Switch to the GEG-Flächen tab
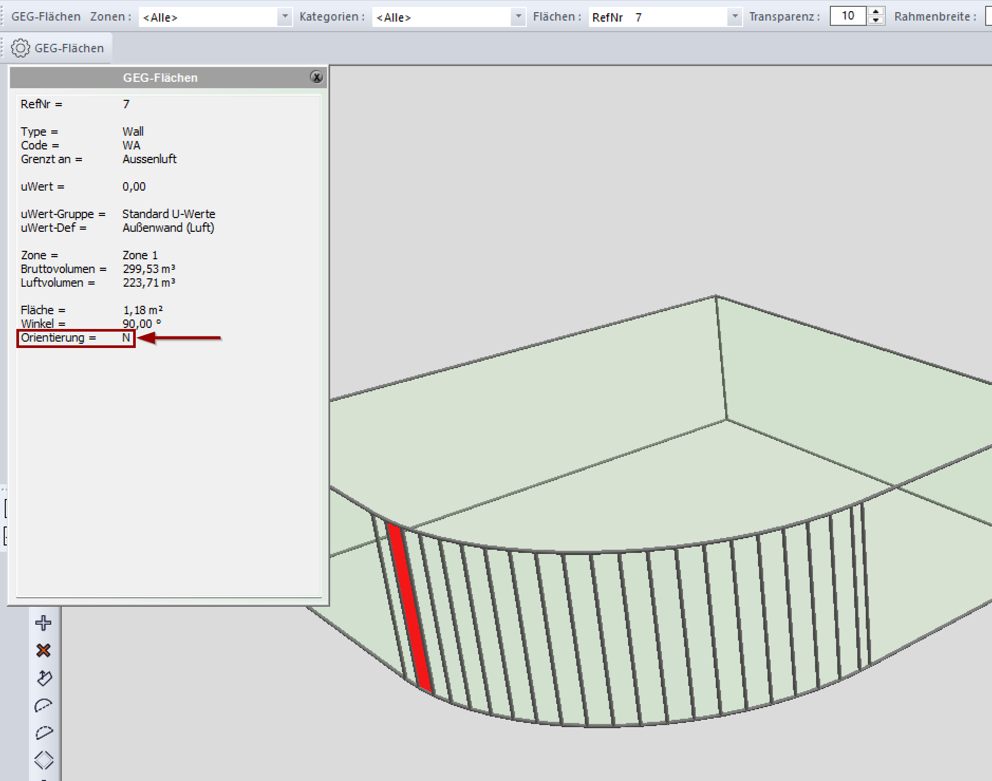The height and width of the screenshot is (781, 992). (x=69, y=48)
